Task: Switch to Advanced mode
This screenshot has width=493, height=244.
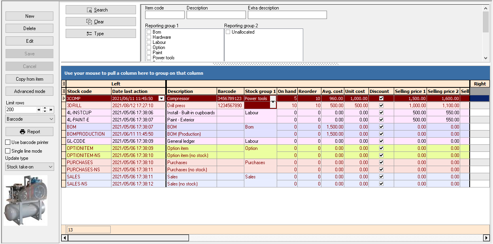Action: point(29,91)
